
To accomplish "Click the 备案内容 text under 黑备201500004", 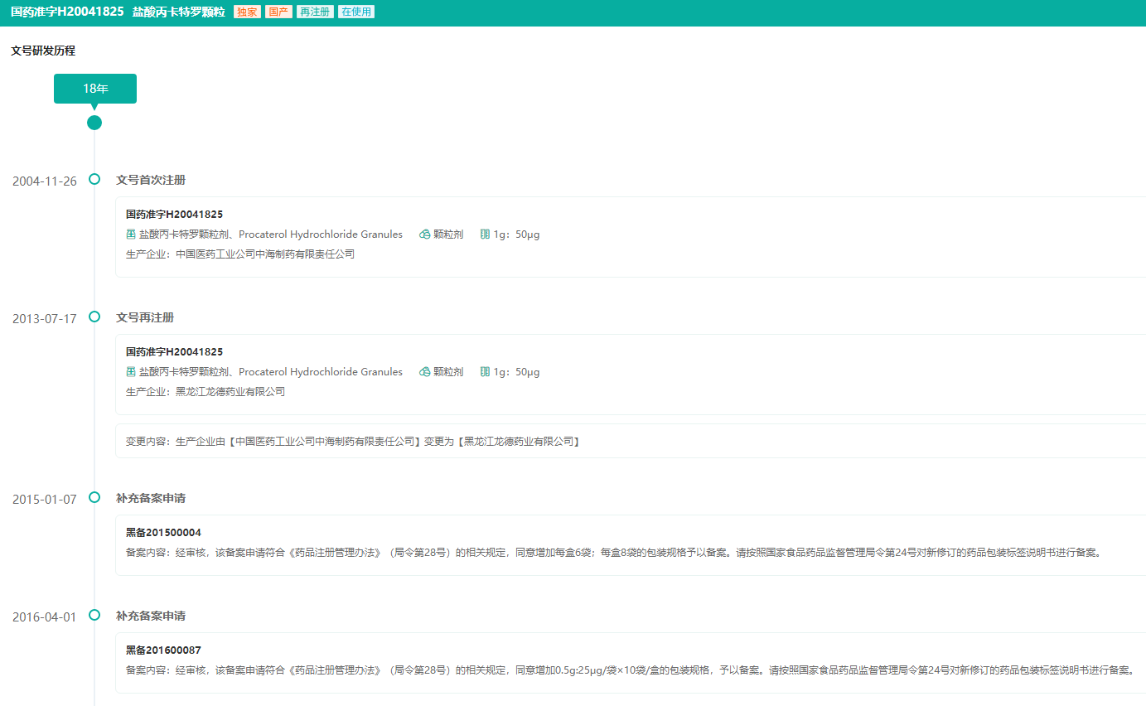I will (616, 553).
